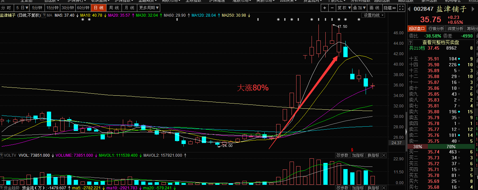Image resolution: width=478 pixels, height=190 pixels.
Task: Click the help icon left of 查看完整档买卖盘
Action: point(410,42)
